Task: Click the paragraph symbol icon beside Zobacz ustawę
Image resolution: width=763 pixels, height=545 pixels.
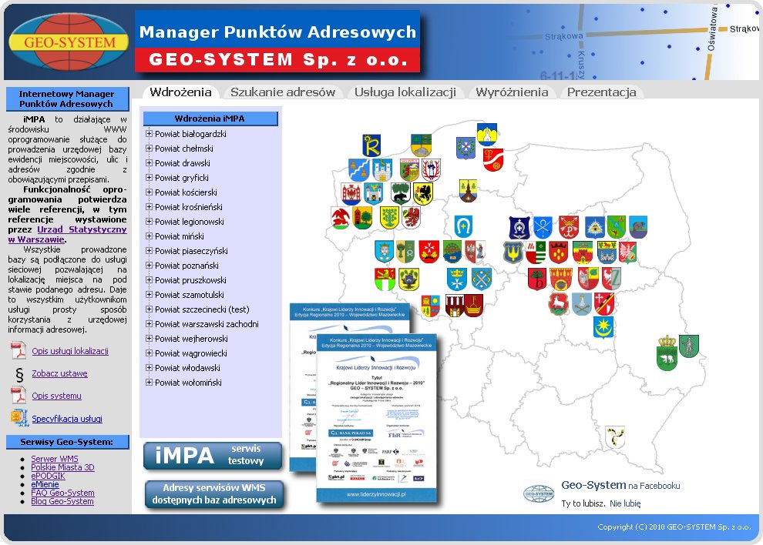Action: pyautogui.click(x=19, y=374)
